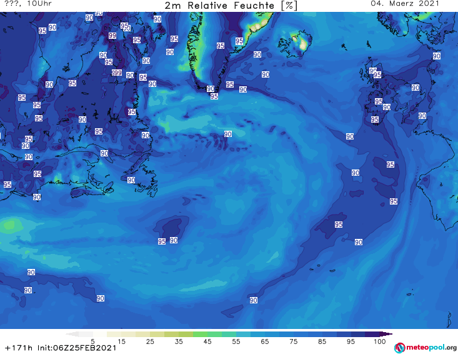Click the 'Init:06Z25FEB2021' run label
The height and width of the screenshot is (354, 458).
click(x=77, y=348)
